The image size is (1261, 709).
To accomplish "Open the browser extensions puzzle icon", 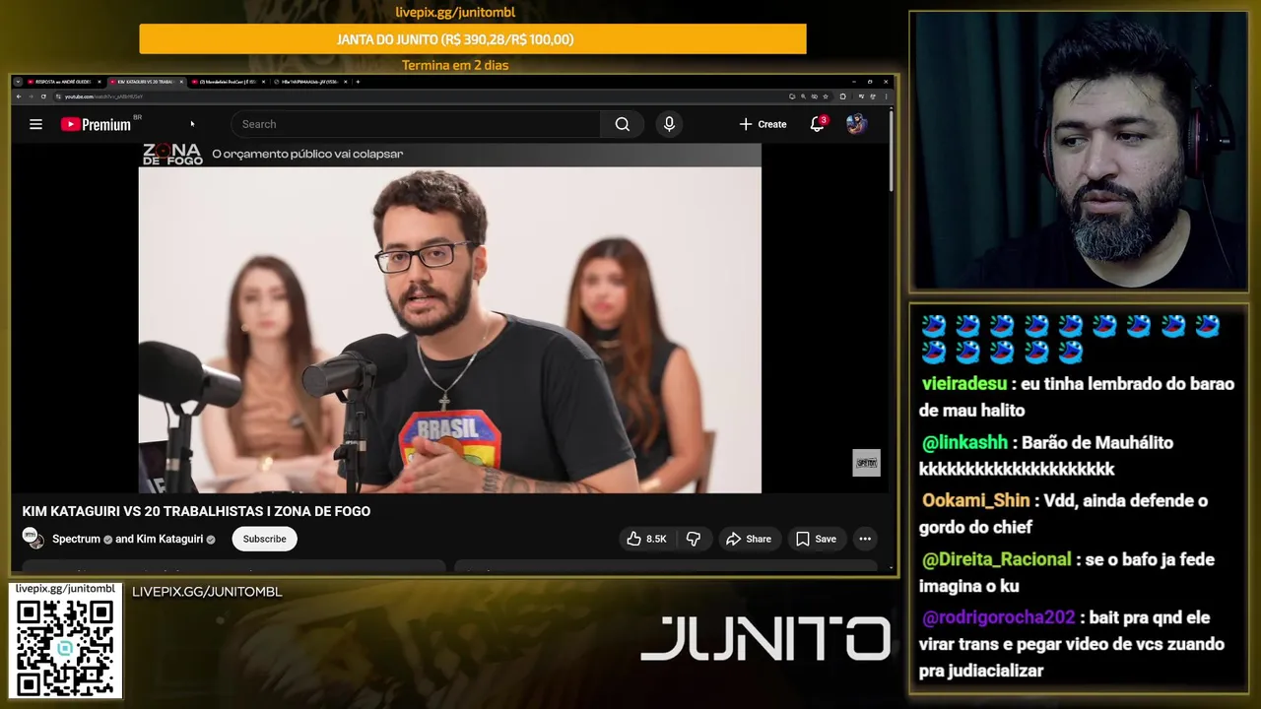I will [x=842, y=97].
